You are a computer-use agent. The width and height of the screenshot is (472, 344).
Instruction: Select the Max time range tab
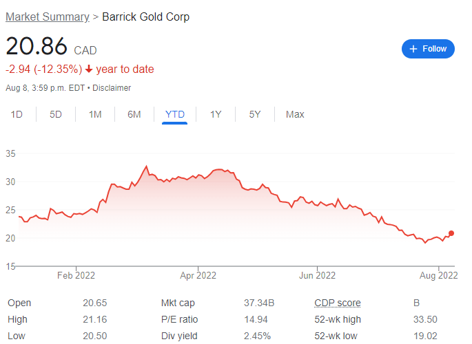295,114
